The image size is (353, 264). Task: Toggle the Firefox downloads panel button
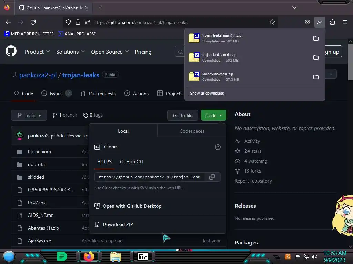pyautogui.click(x=320, y=22)
